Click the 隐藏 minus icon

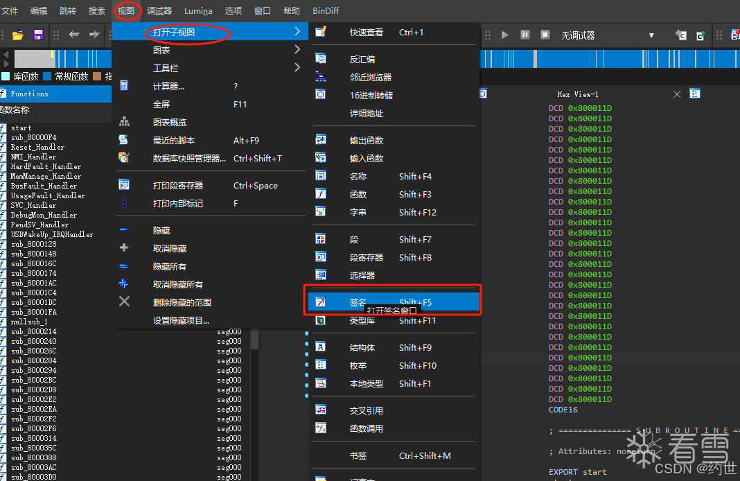point(124,230)
